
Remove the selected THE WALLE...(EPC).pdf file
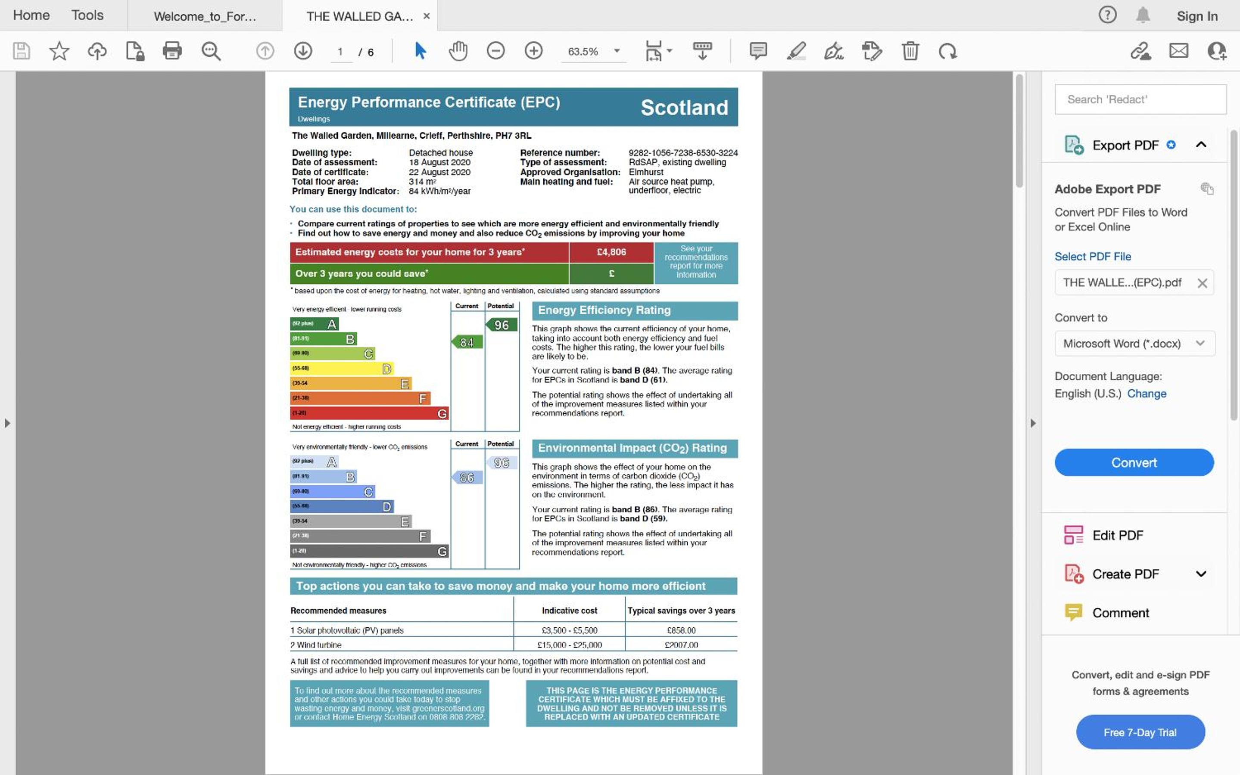point(1202,283)
